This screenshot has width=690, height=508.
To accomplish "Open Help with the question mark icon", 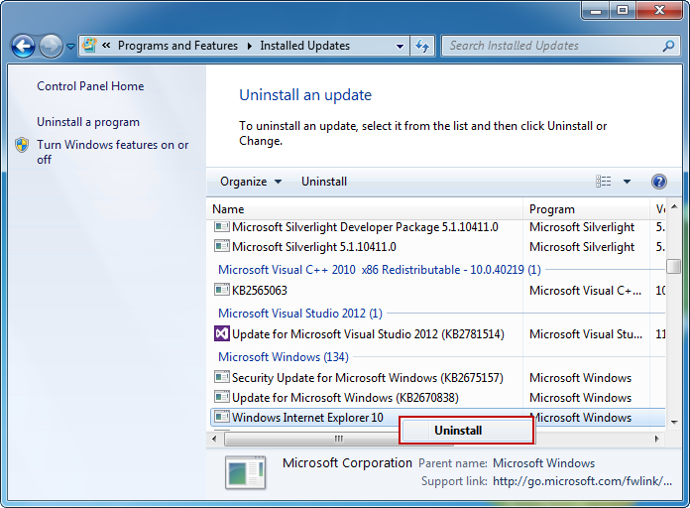I will (658, 182).
